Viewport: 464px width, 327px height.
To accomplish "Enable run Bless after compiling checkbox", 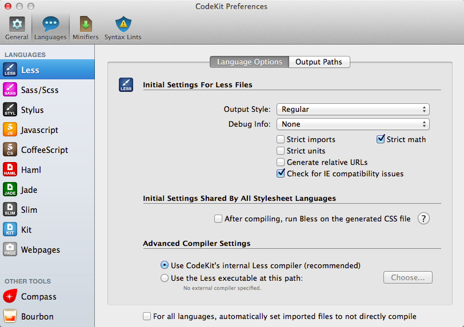I will (x=218, y=219).
